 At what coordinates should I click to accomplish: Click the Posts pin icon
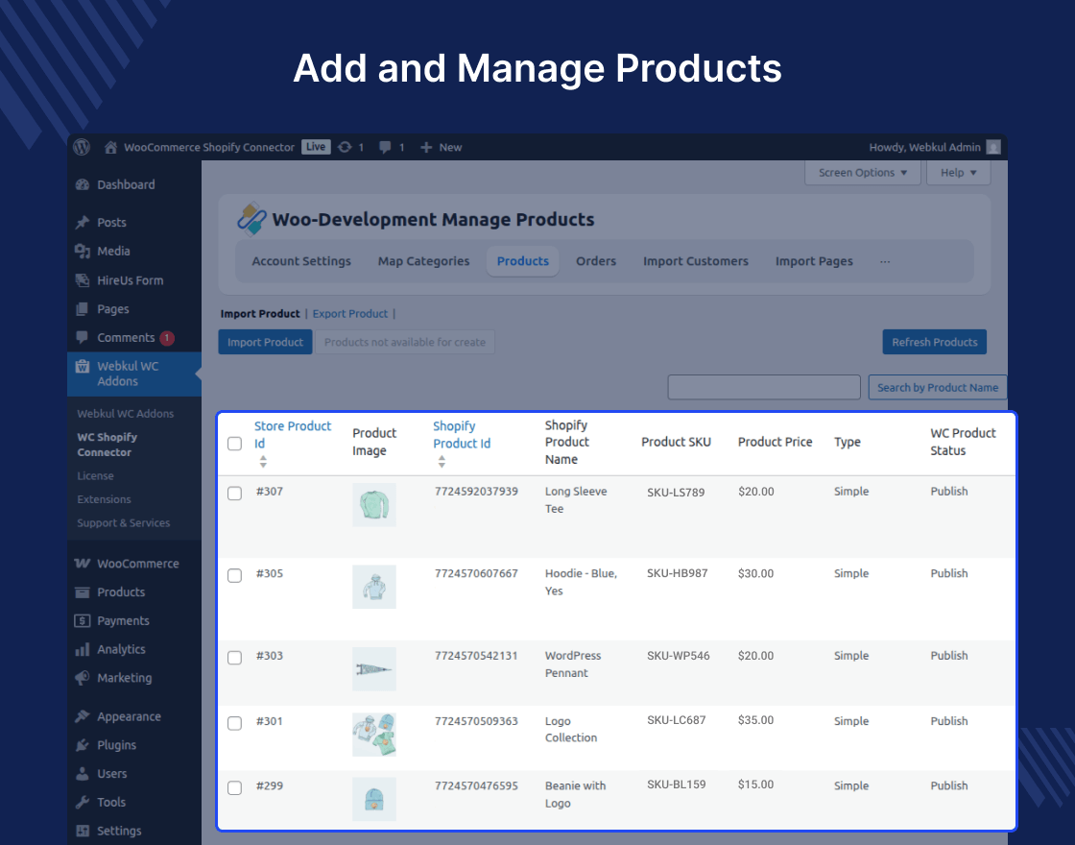(x=83, y=222)
